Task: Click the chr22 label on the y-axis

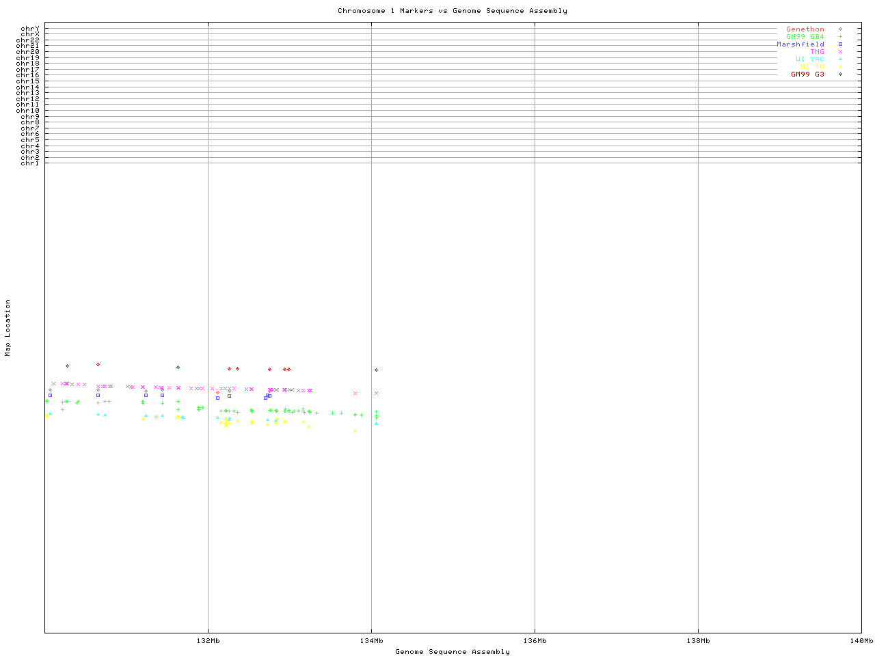Action: [x=28, y=40]
